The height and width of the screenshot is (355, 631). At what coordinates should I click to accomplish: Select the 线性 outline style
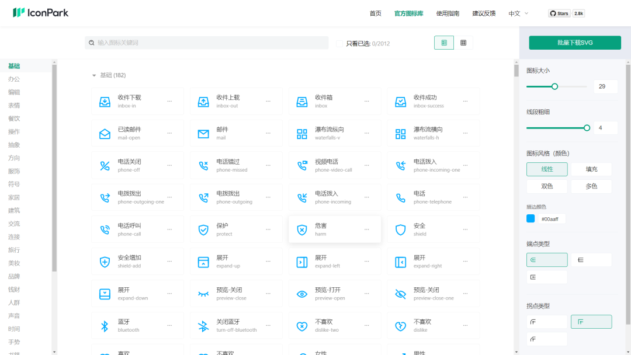coord(547,169)
